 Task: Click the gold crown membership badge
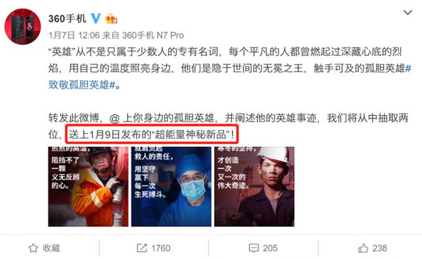(x=111, y=19)
